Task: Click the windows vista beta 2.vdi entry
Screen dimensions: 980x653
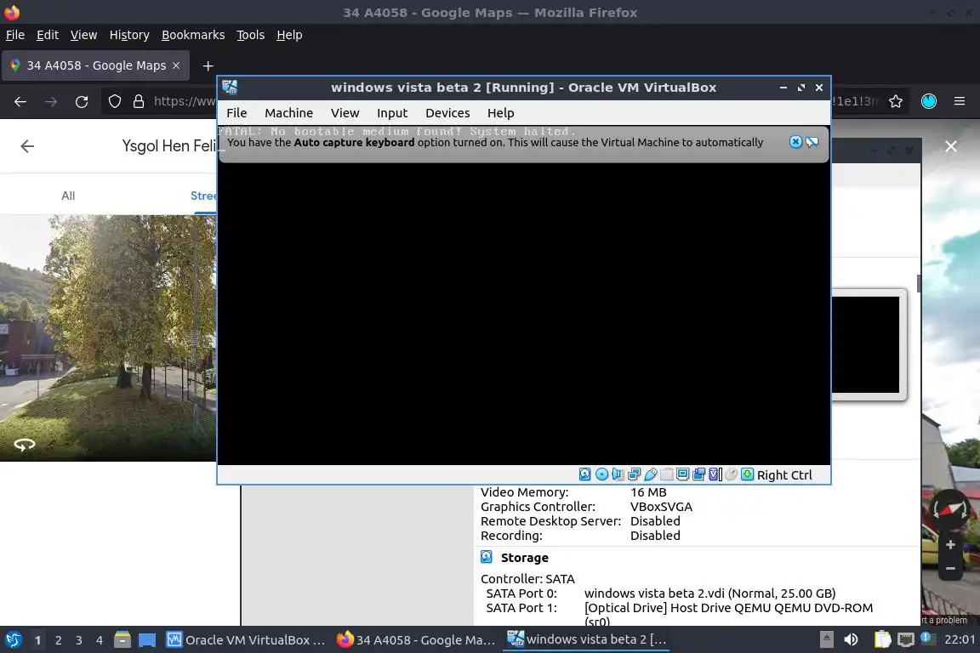Action: pyautogui.click(x=709, y=593)
